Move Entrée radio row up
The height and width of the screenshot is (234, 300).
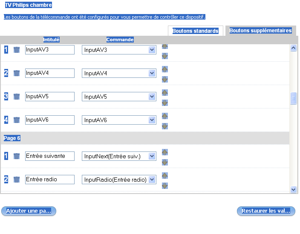(x=165, y=175)
